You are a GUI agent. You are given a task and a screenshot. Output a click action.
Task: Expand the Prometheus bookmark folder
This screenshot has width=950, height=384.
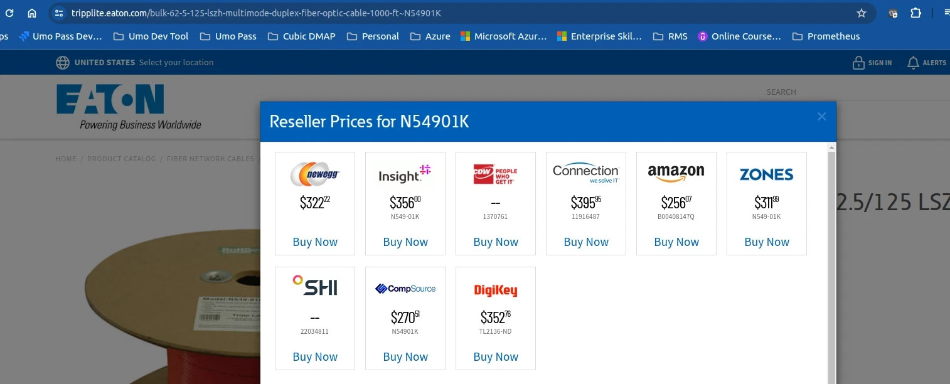point(826,36)
